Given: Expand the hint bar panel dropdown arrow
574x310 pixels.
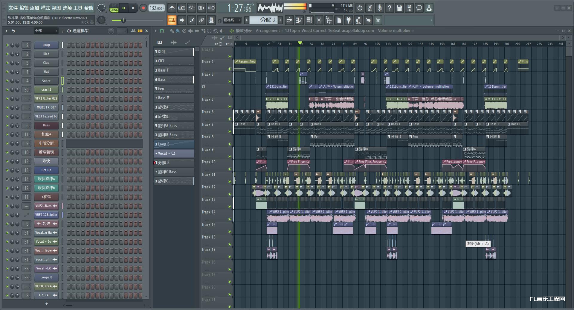Looking at the screenshot, I should (431, 20).
